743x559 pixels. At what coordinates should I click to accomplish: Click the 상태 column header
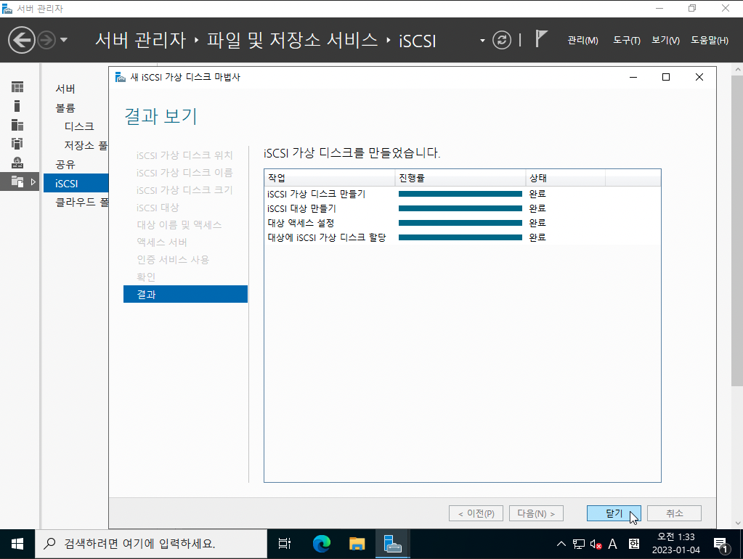[x=565, y=178]
